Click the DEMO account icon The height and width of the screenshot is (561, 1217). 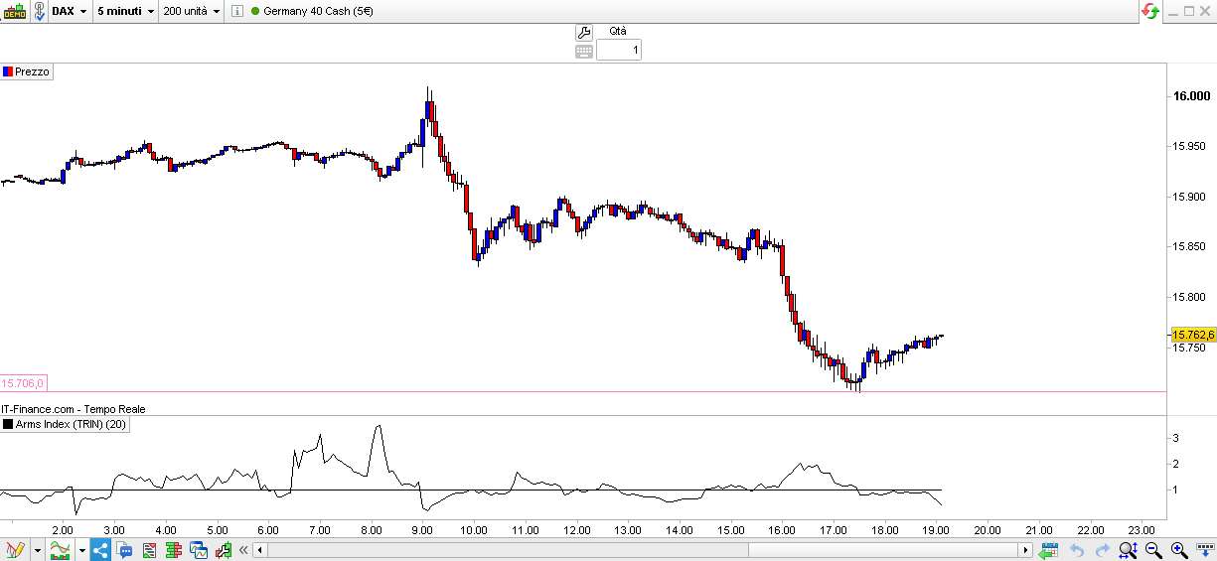[x=13, y=11]
